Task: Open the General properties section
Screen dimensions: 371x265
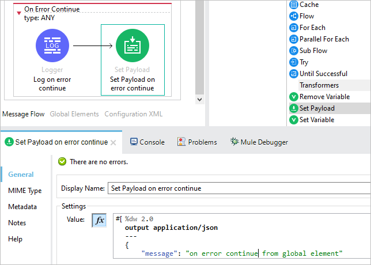Action: (21, 175)
